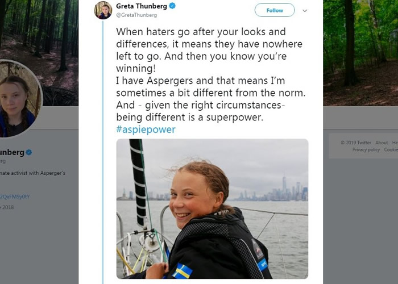Click the Greta Thunberg name in tweet header

pyautogui.click(x=142, y=6)
